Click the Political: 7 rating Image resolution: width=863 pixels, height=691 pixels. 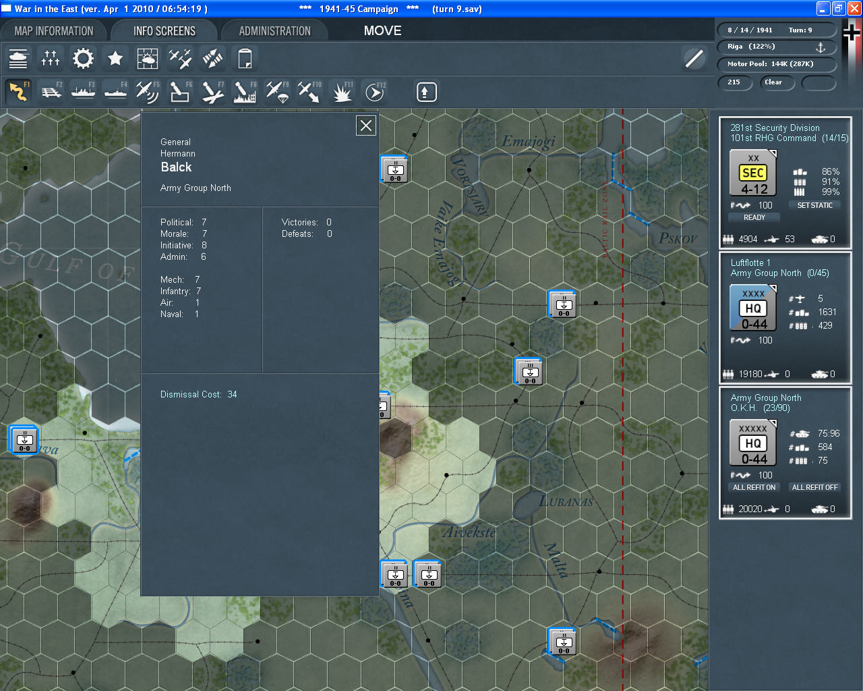coord(183,222)
